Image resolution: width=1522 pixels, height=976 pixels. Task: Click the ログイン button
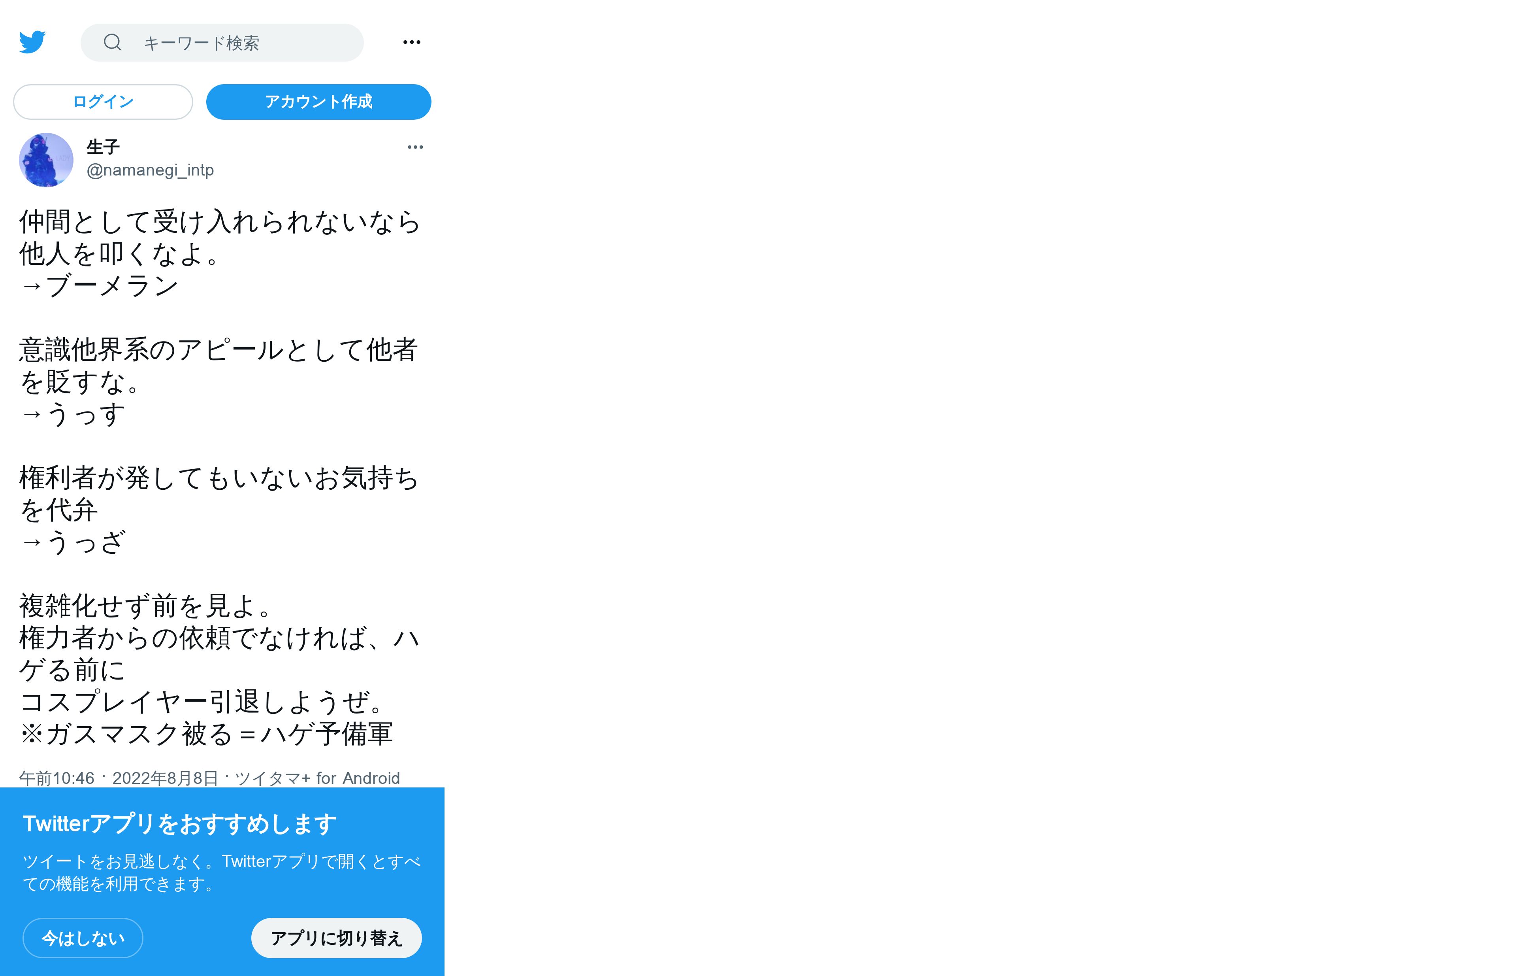tap(103, 102)
